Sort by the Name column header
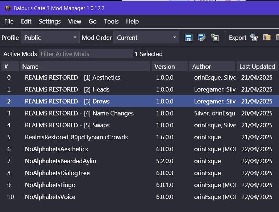Screen dimensions: 279x212 85,67
